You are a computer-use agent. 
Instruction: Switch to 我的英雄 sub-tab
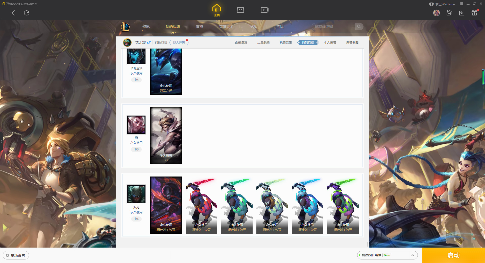point(286,42)
